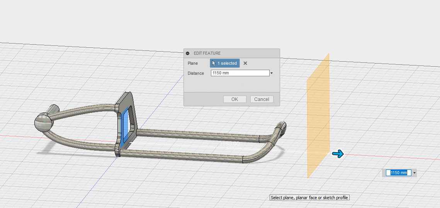Clear the plane selection with X

245,63
